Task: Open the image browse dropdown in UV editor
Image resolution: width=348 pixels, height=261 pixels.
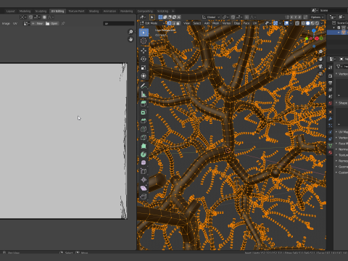Action: point(26,23)
